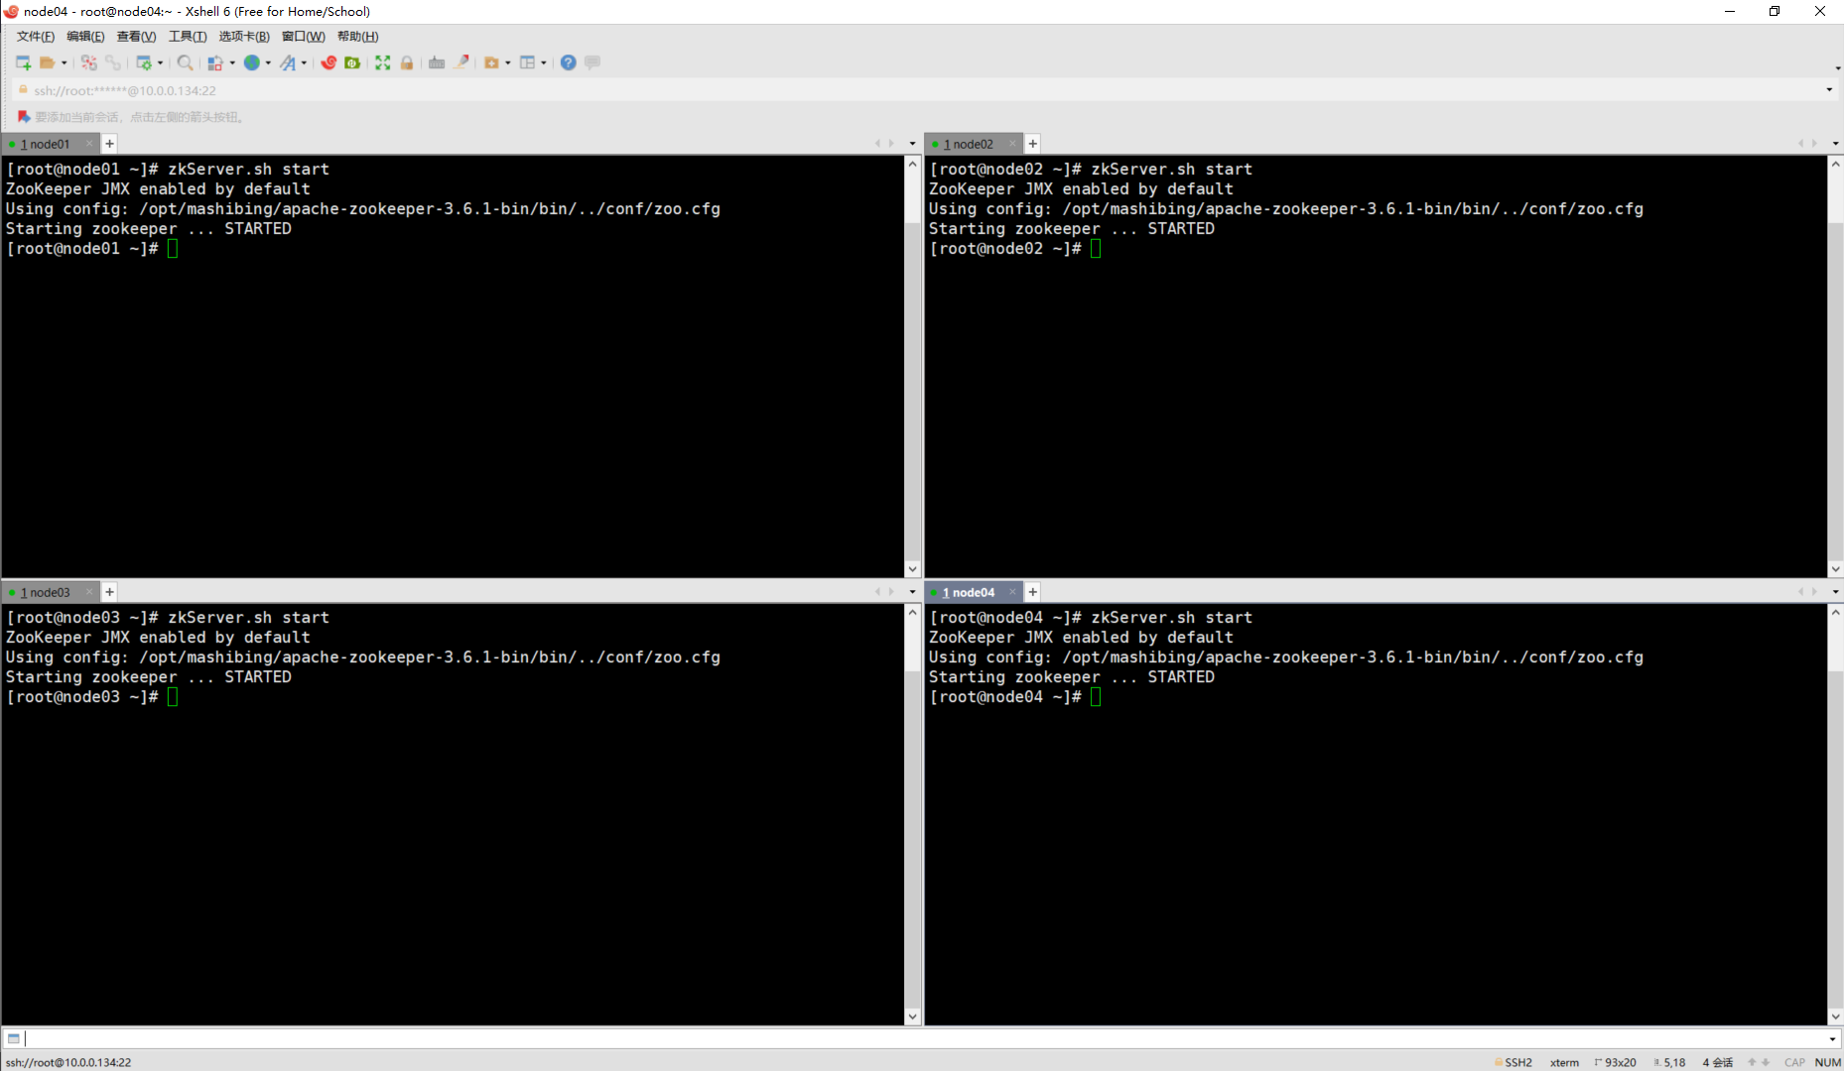1844x1071 pixels.
Task: Add new tab next to node02
Action: coord(1033,144)
